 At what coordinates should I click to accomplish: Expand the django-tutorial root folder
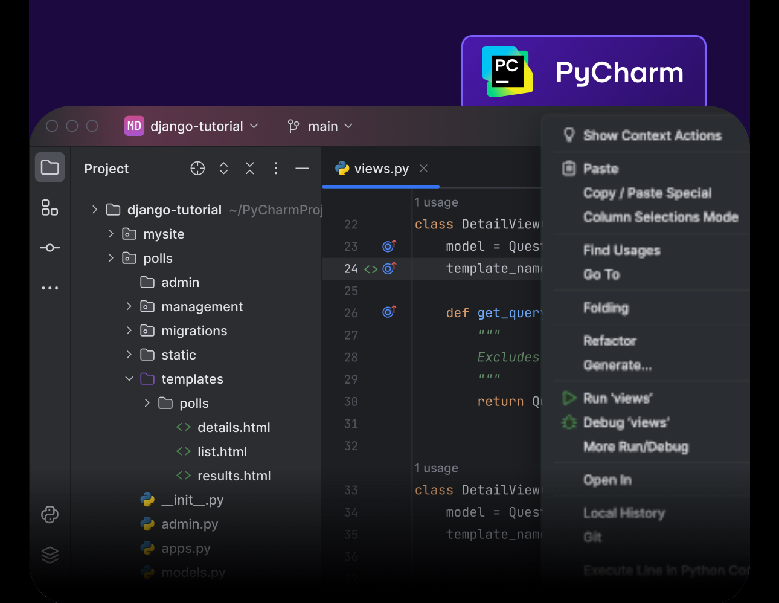click(95, 210)
